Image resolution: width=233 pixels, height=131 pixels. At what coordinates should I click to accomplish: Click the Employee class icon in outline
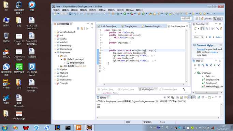199,73
